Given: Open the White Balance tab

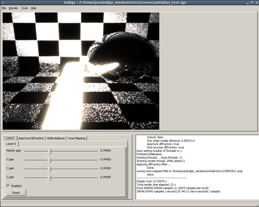Looking at the screenshot, I should [x=56, y=138].
